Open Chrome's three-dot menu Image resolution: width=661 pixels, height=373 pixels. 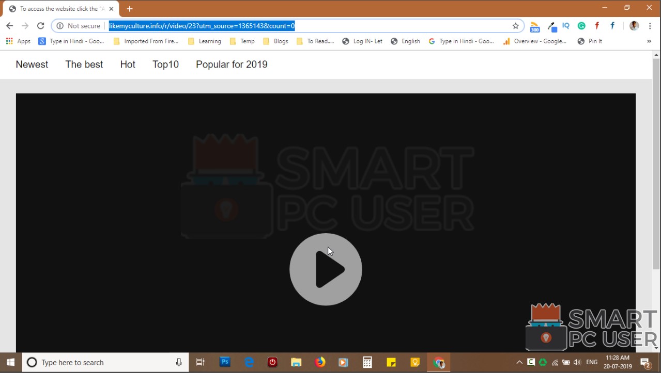pos(650,26)
